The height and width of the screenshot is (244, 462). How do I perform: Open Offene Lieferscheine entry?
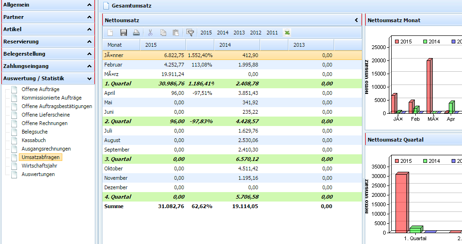[x=46, y=115]
